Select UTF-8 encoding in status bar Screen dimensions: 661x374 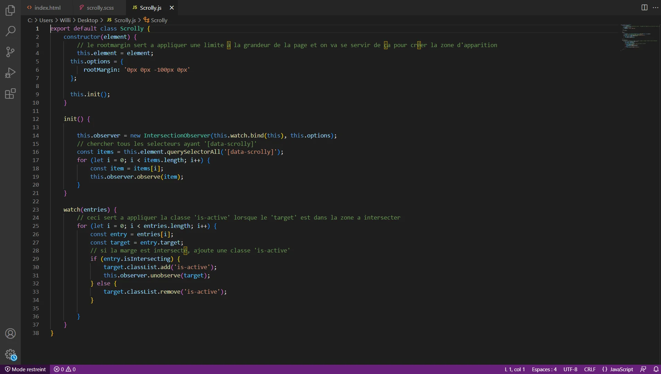click(x=570, y=369)
